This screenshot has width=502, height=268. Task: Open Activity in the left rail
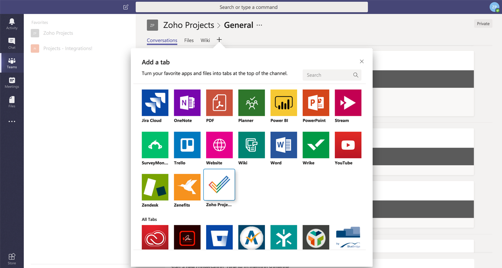click(x=12, y=24)
